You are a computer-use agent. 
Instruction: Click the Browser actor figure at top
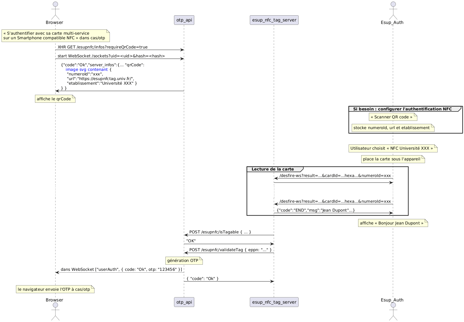55,11
